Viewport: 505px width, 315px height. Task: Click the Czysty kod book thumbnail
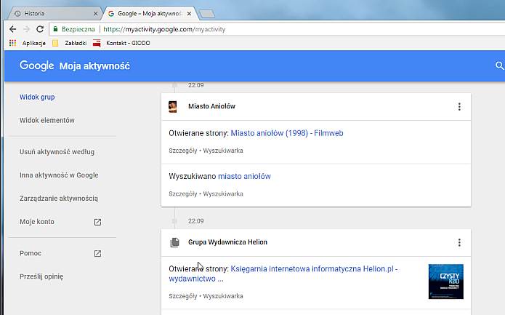[x=446, y=282]
